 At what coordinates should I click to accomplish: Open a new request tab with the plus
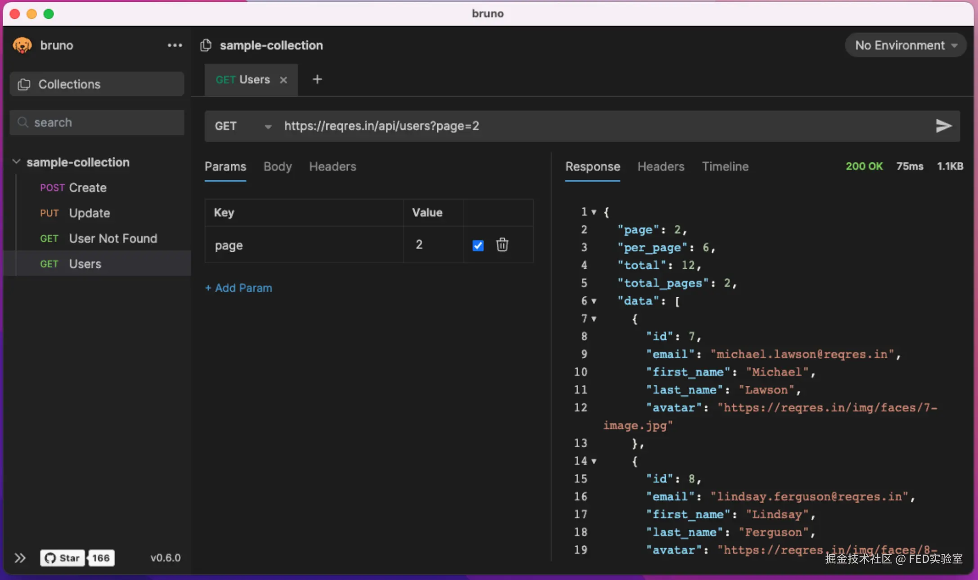pos(317,80)
